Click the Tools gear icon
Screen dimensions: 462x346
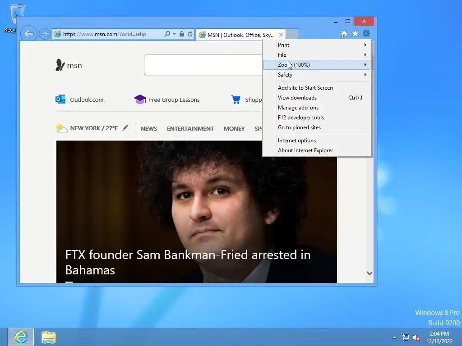[x=366, y=34]
